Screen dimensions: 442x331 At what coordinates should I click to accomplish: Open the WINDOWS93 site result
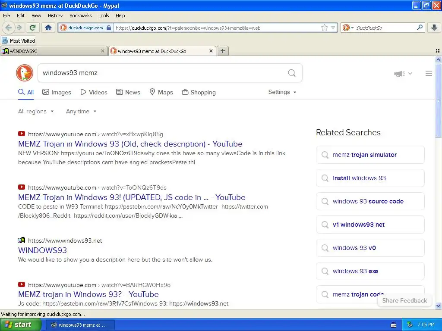(43, 250)
